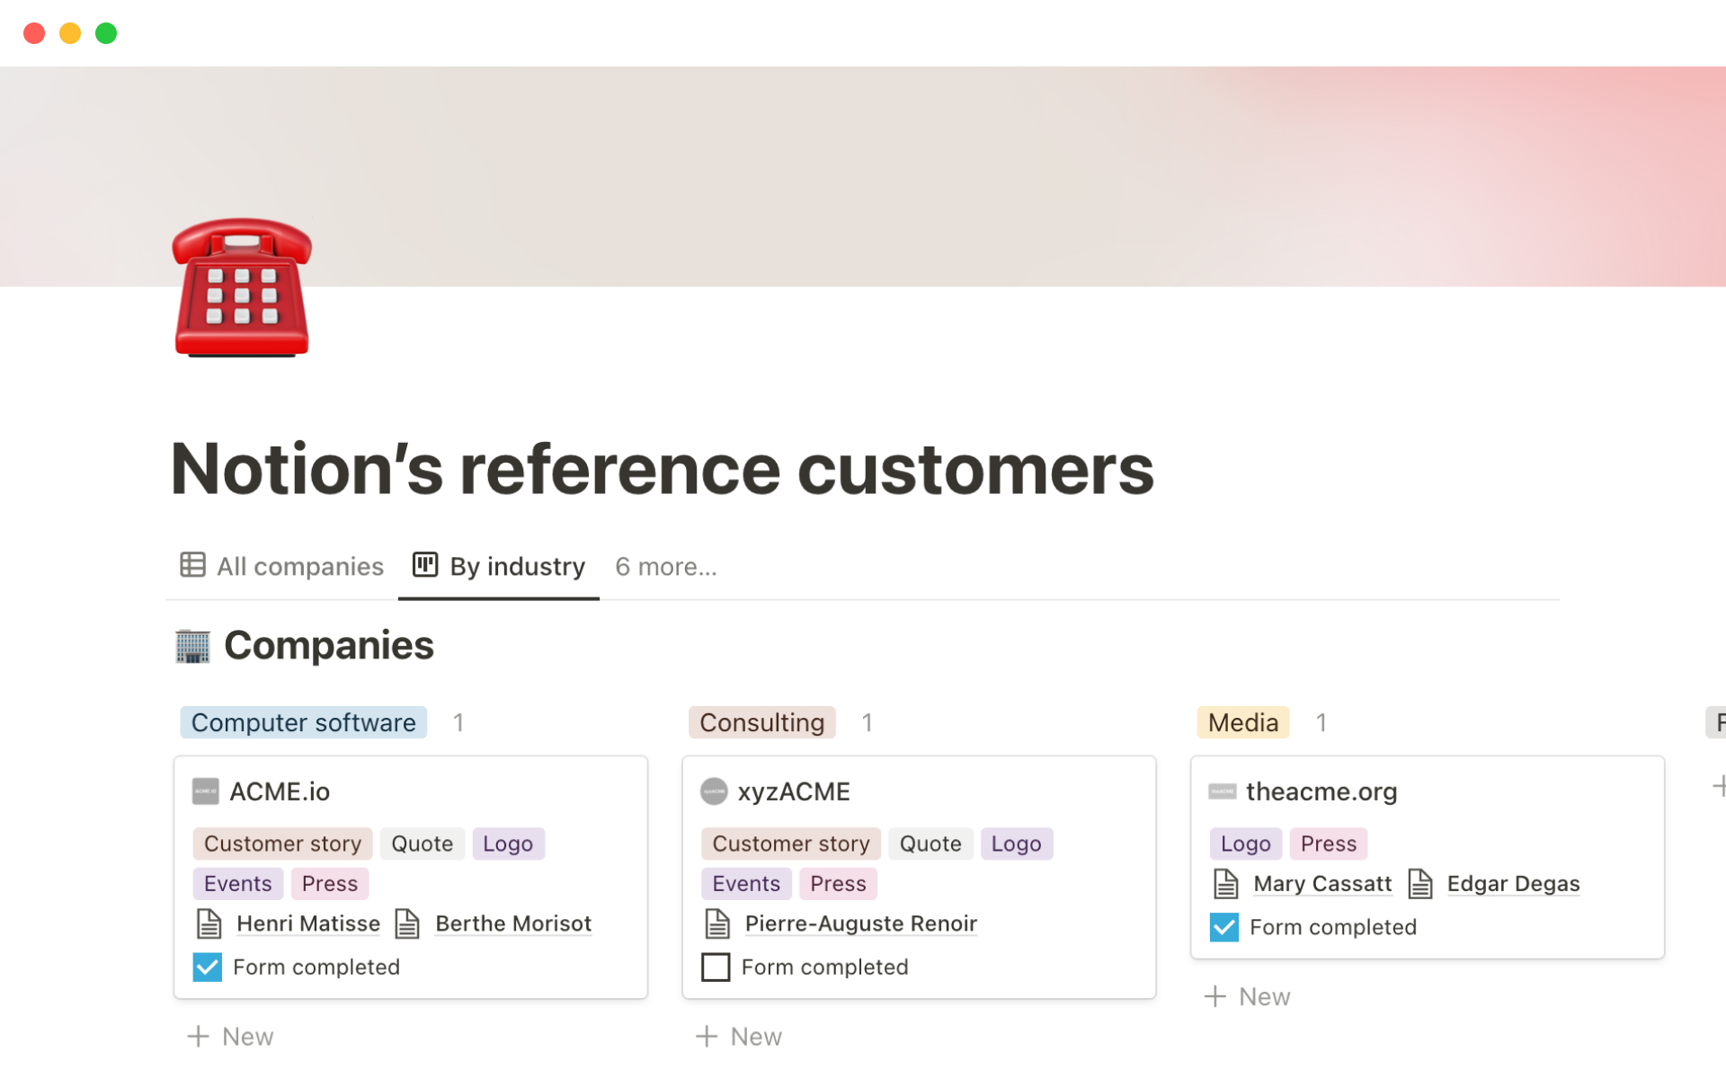1726x1078 pixels.
Task: Open the Consulting group label options
Action: coord(761,723)
